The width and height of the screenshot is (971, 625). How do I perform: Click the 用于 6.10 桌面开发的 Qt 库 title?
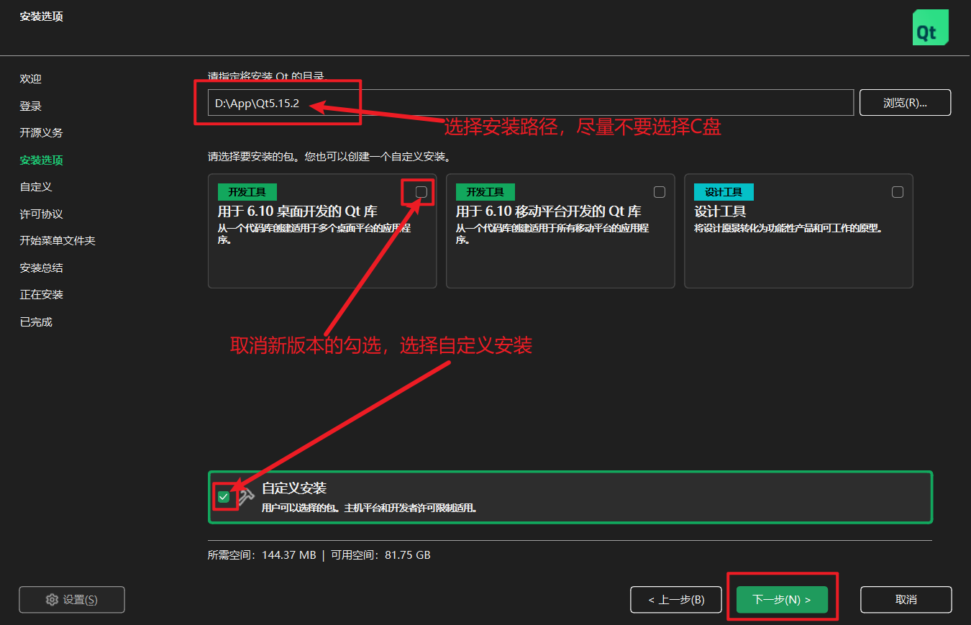tap(298, 212)
